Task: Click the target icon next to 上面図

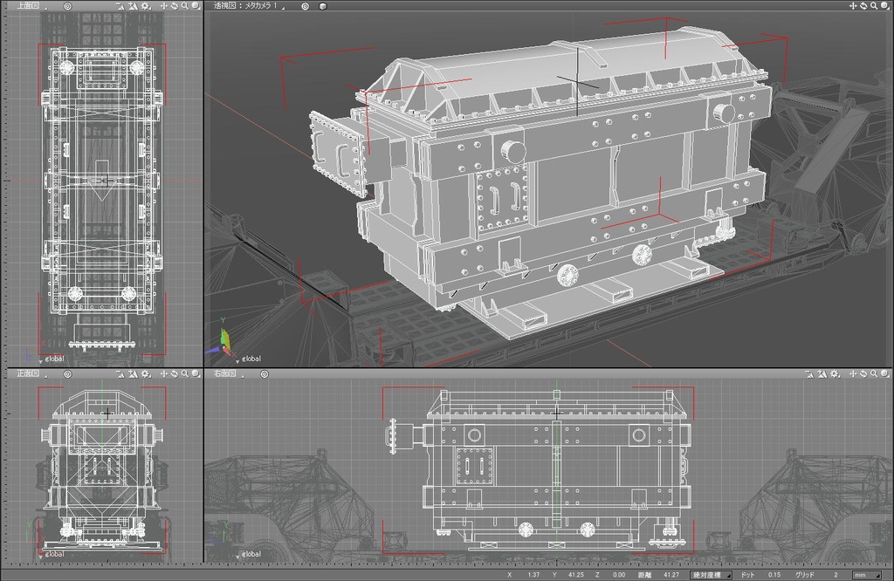Action: coord(68,6)
